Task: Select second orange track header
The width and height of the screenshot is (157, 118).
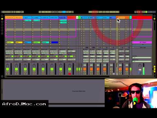Action: point(18,18)
